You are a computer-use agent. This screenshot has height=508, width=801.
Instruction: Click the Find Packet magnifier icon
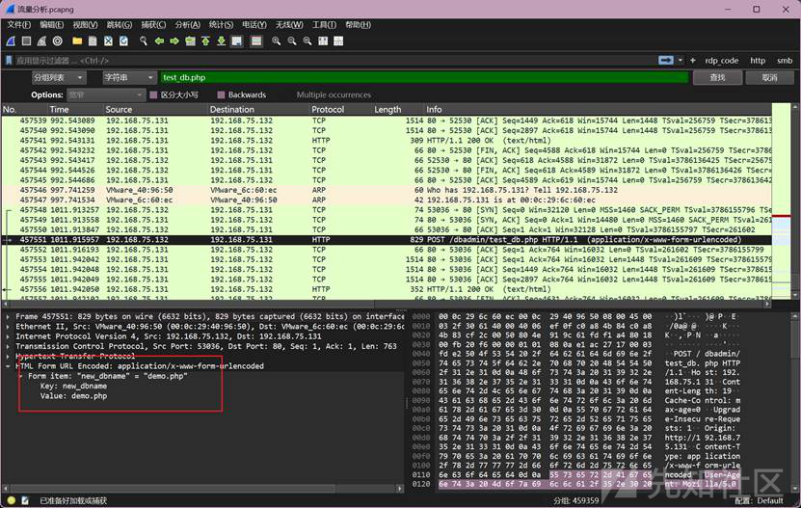click(144, 40)
